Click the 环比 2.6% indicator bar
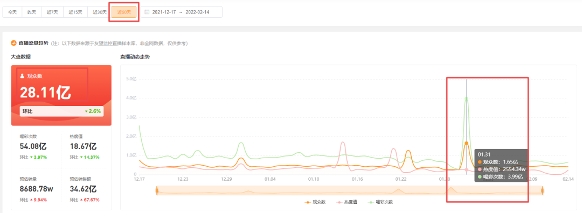 [61, 111]
